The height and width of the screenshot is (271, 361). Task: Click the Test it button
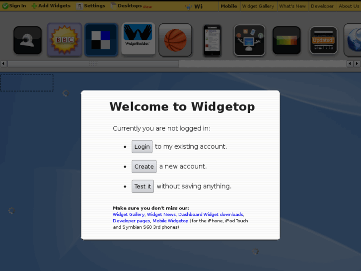click(x=143, y=186)
